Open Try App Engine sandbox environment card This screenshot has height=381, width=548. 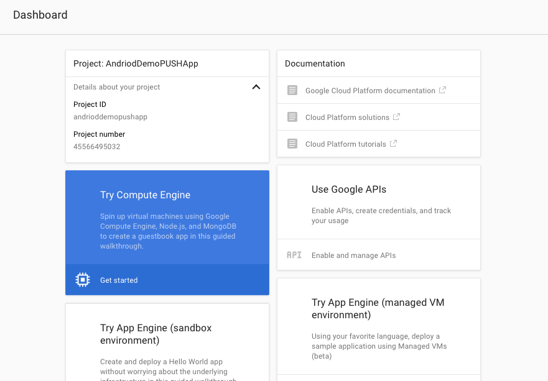[x=156, y=334]
